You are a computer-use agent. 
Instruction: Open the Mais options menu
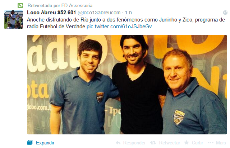pyautogui.click(x=221, y=143)
